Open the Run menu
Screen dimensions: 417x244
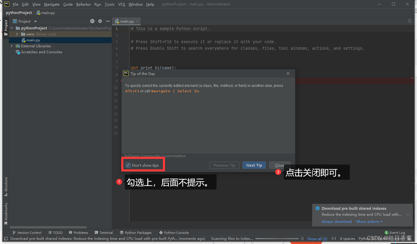click(97, 4)
